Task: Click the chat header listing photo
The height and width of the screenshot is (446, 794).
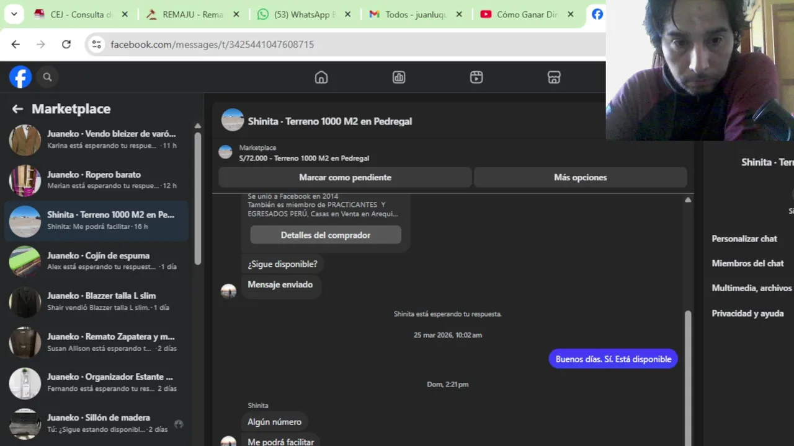Action: pyautogui.click(x=233, y=120)
